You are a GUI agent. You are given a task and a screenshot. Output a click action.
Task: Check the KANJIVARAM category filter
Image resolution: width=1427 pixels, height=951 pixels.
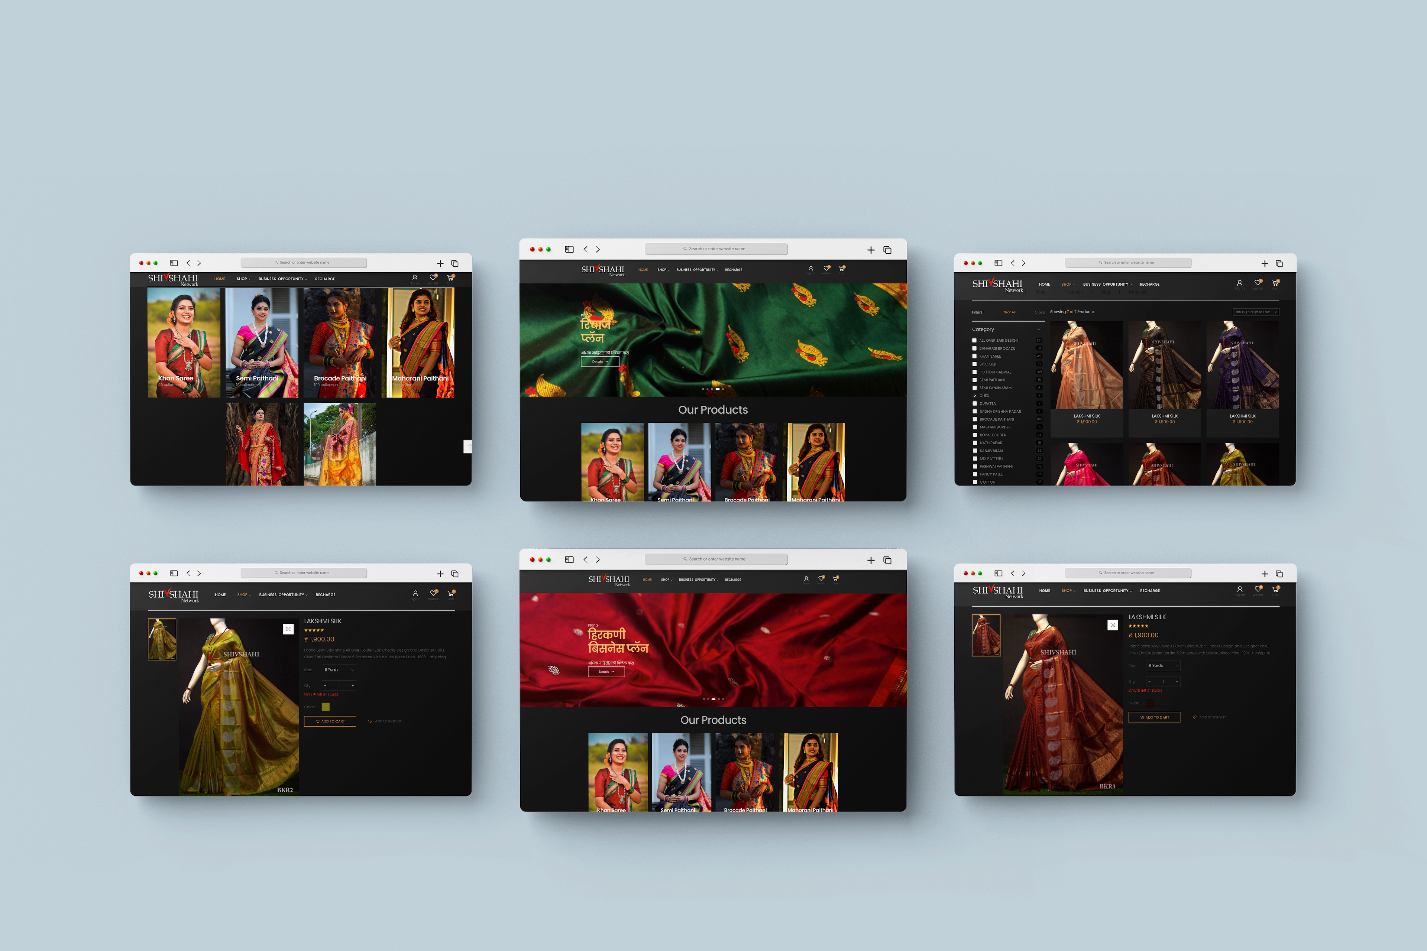[974, 451]
